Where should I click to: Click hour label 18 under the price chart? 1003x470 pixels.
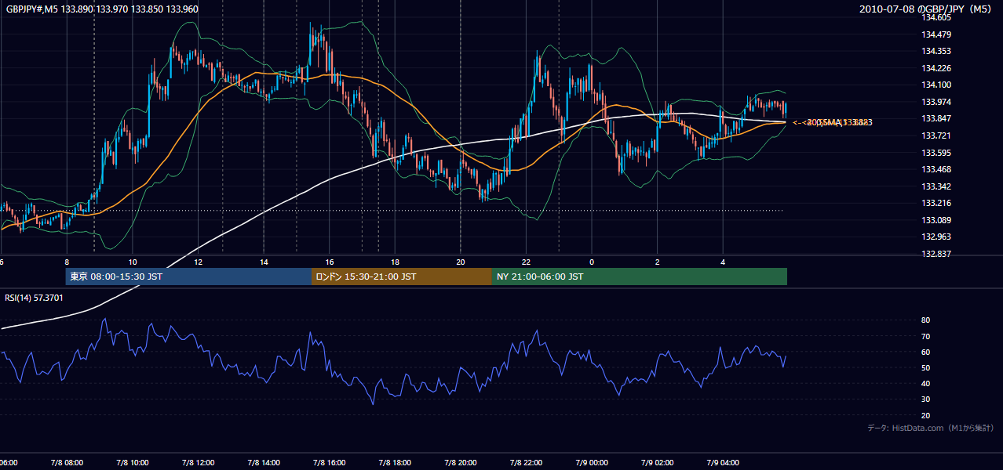coord(395,262)
